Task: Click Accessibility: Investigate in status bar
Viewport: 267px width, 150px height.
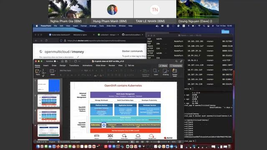Action: point(69,142)
